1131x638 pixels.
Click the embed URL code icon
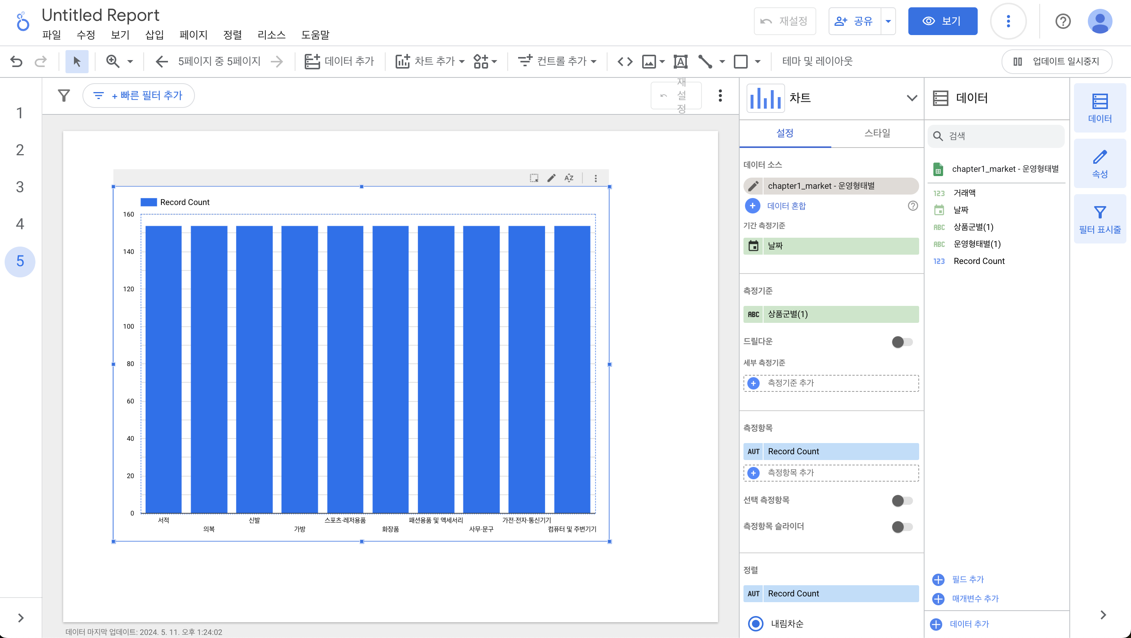[x=625, y=61]
